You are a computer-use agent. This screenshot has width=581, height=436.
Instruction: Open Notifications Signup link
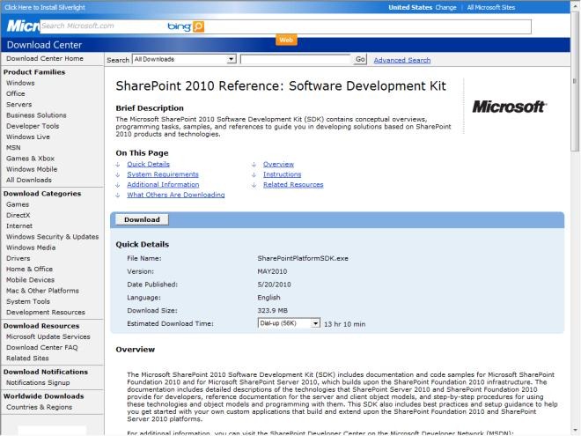pyautogui.click(x=38, y=382)
